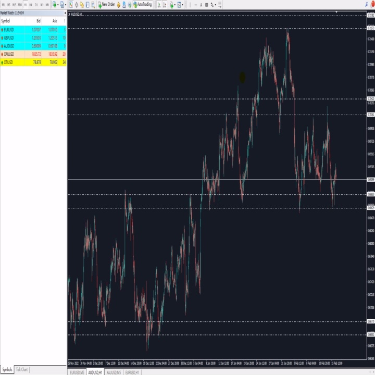Viewport: 375px width, 375px height.
Task: Open the Navigator star folder icon
Action: [x=82, y=5]
